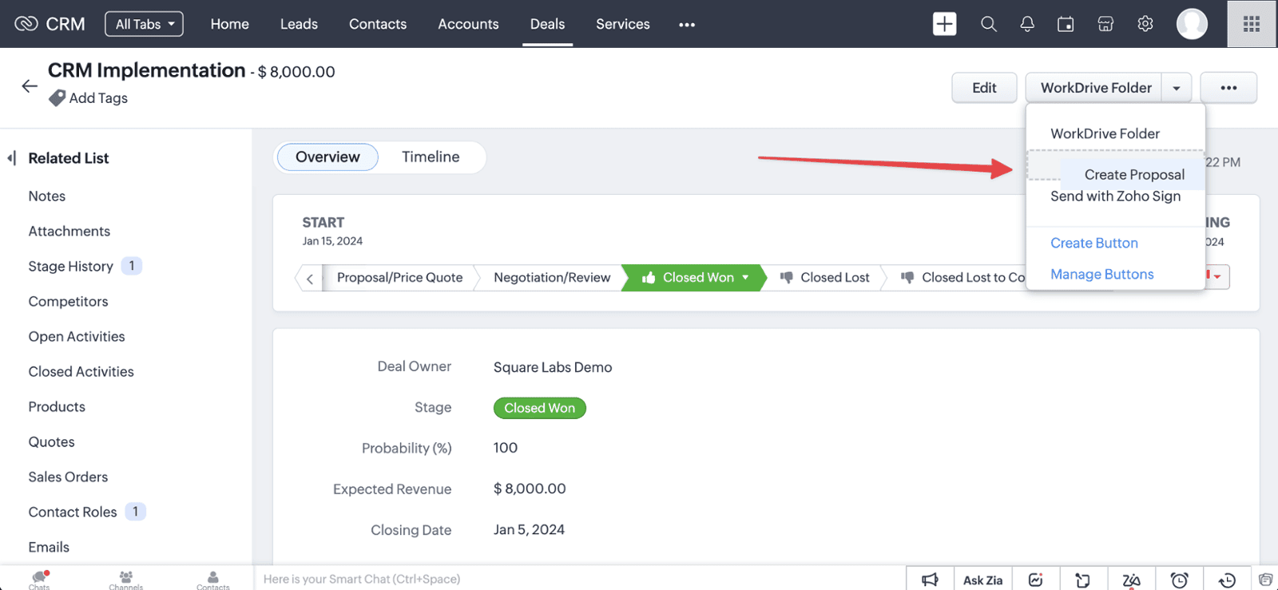
Task: Select WorkDrive Folder in the dropdown menu
Action: coord(1105,133)
